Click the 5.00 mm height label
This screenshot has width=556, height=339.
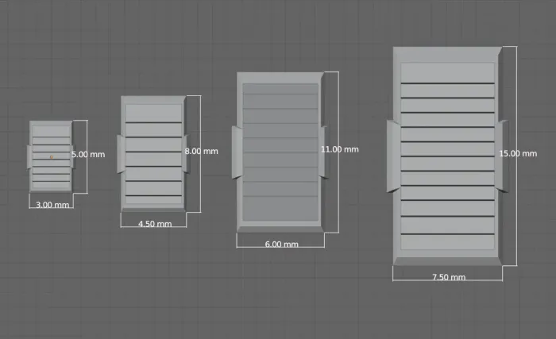click(88, 155)
